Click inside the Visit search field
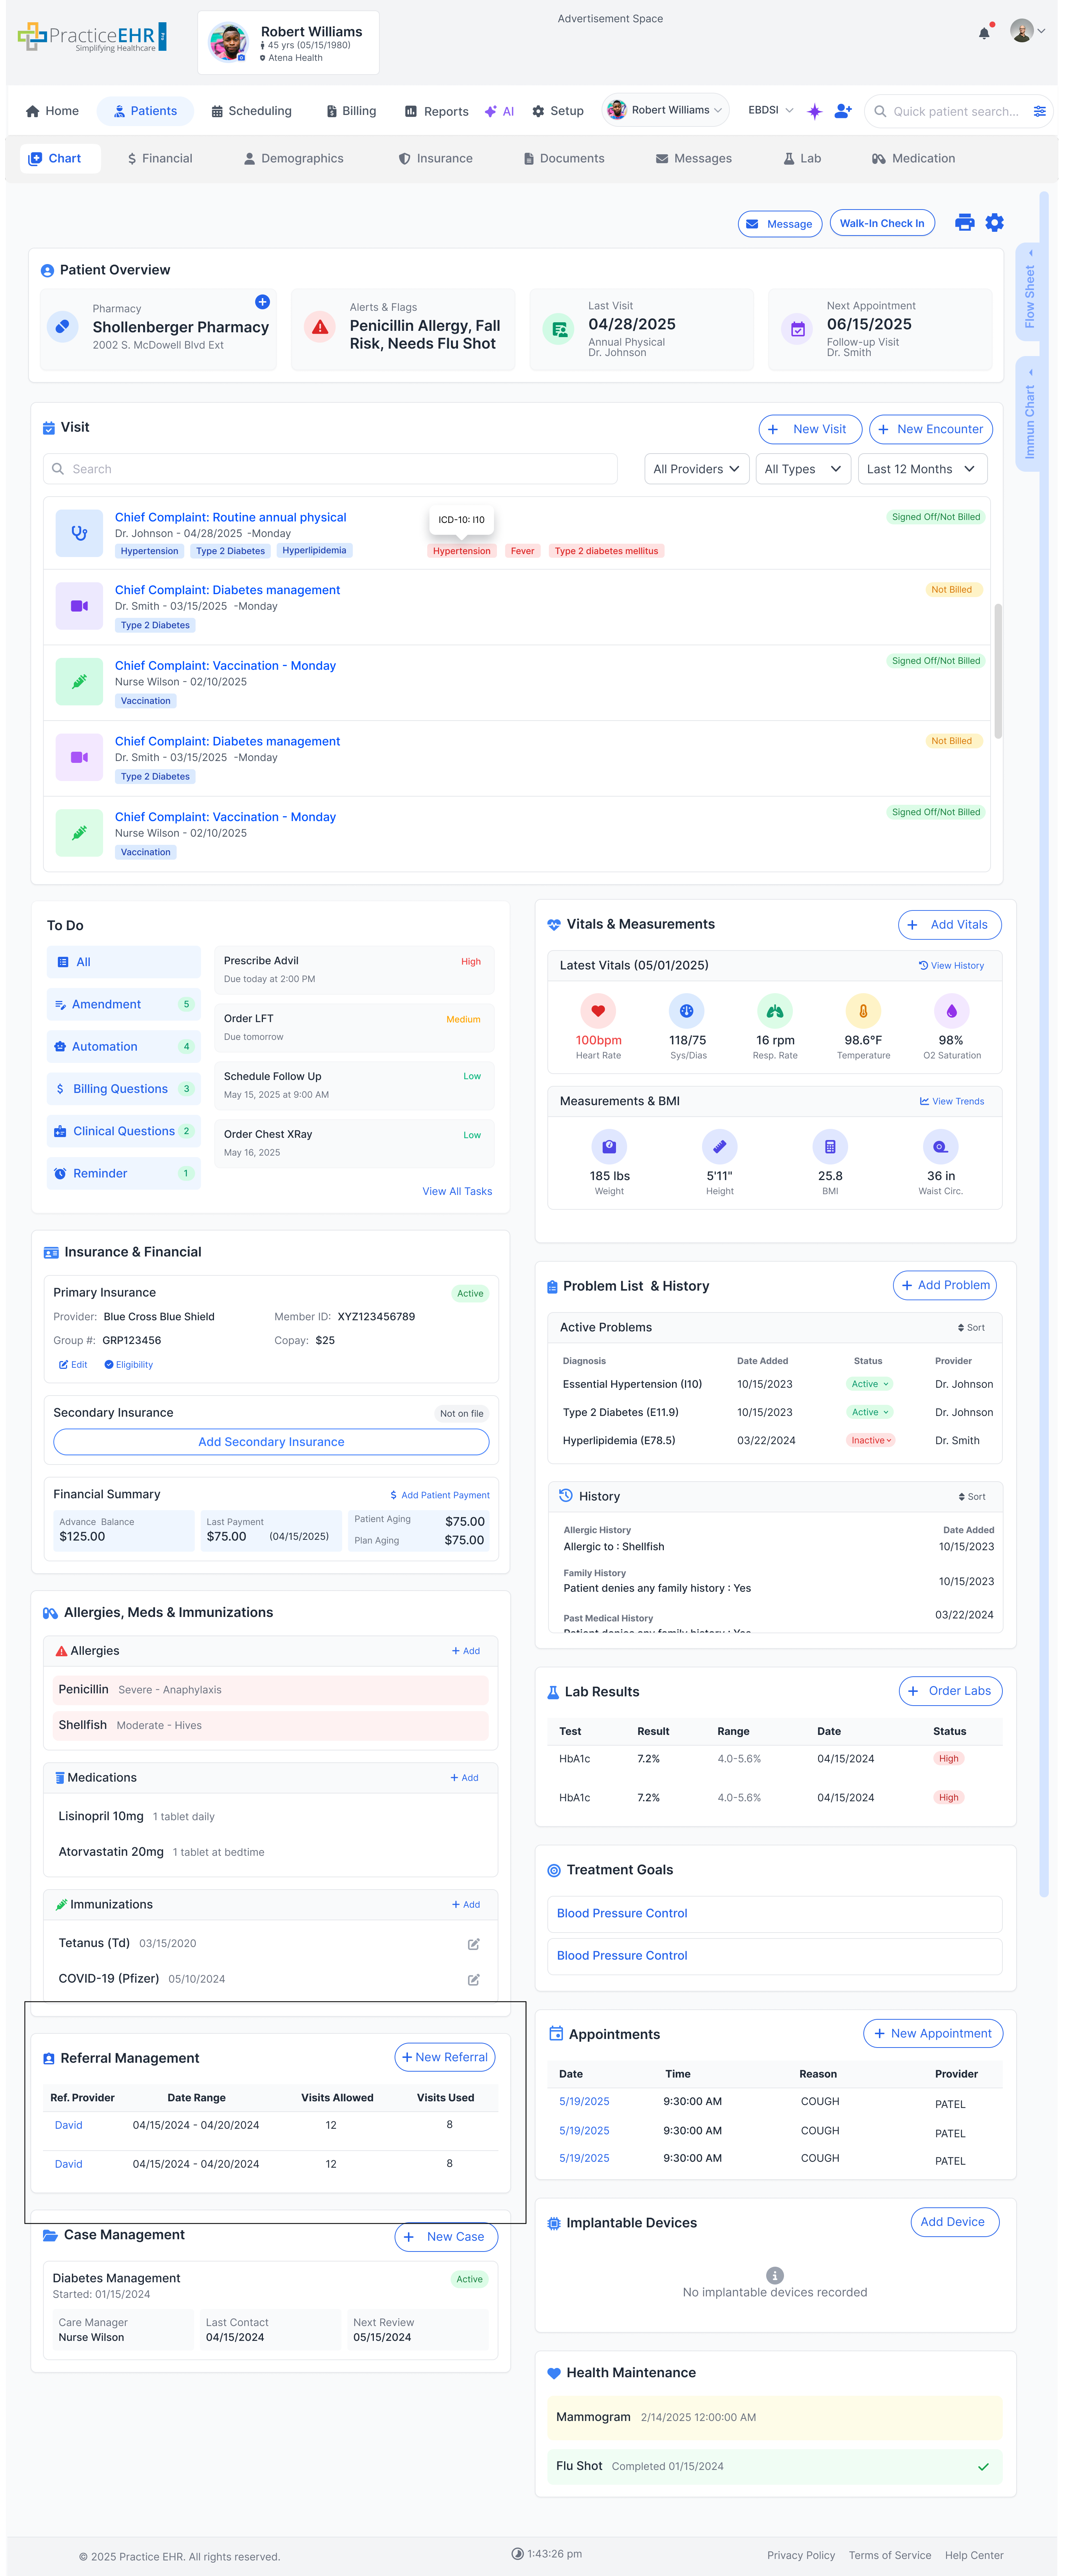This screenshot has height=2576, width=1074. [330, 468]
